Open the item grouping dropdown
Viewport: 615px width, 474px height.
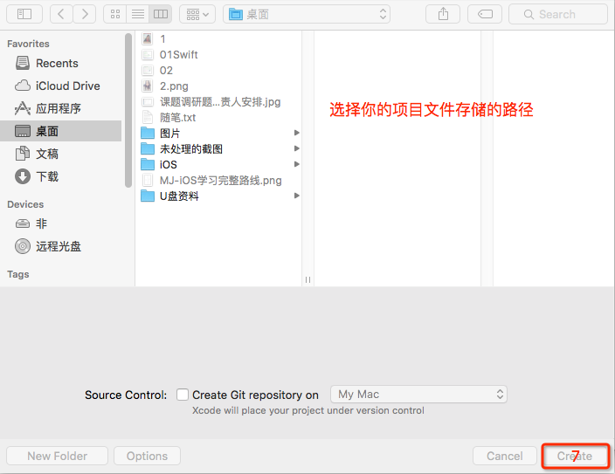197,15
